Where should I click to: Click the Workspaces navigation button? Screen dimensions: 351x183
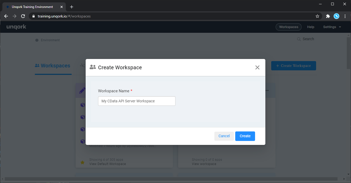(288, 27)
